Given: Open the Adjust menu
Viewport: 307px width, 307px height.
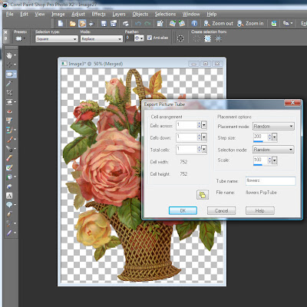Looking at the screenshot, I should click(x=78, y=14).
